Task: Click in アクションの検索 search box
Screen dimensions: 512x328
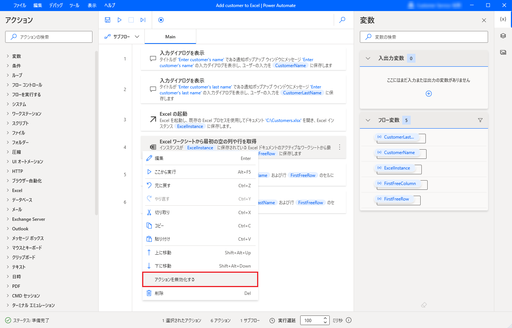Action: (x=49, y=37)
